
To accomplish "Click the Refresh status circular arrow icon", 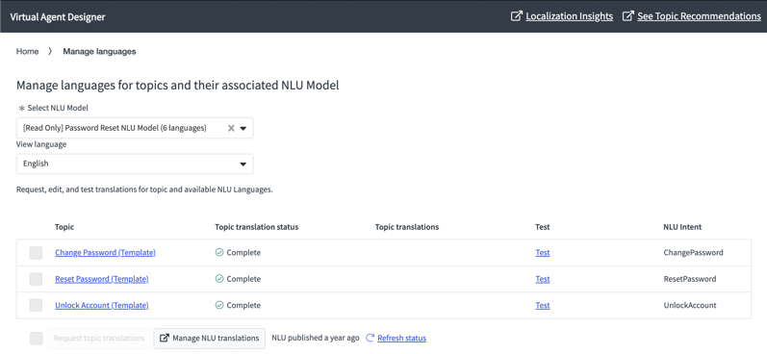I will click(370, 338).
